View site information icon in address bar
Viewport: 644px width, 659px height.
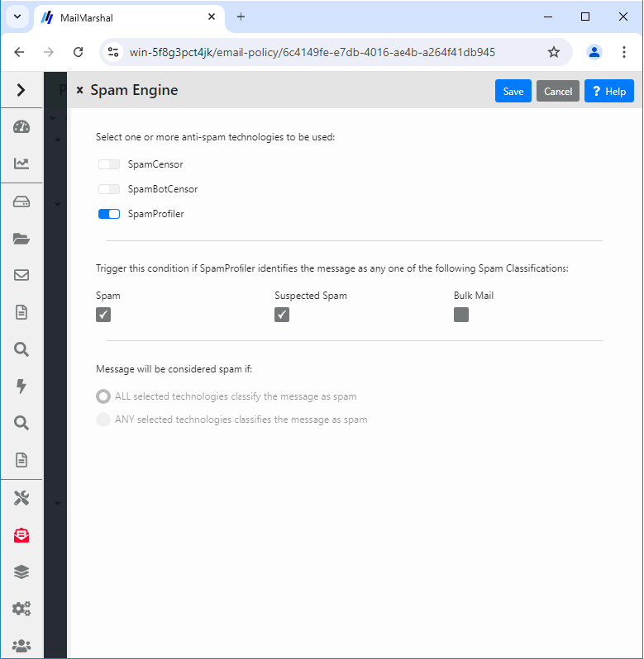pos(113,52)
